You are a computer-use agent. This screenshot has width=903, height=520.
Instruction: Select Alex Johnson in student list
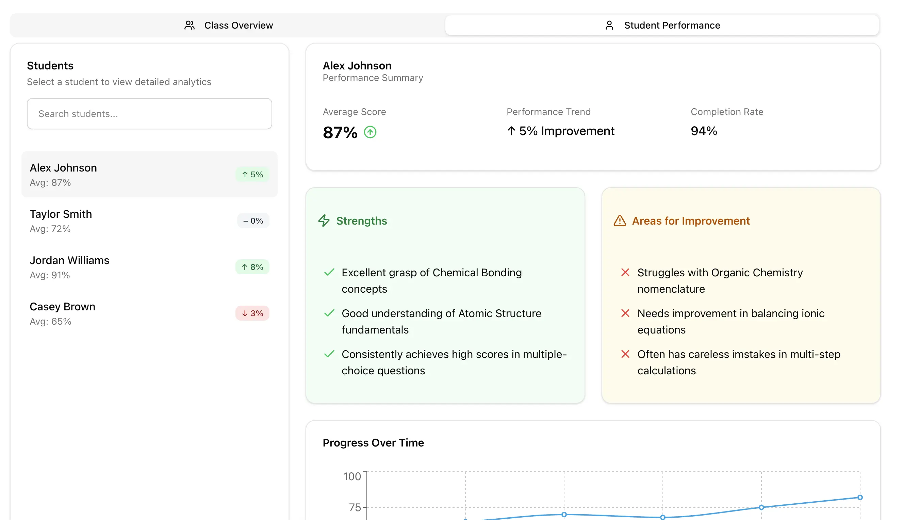pyautogui.click(x=149, y=174)
